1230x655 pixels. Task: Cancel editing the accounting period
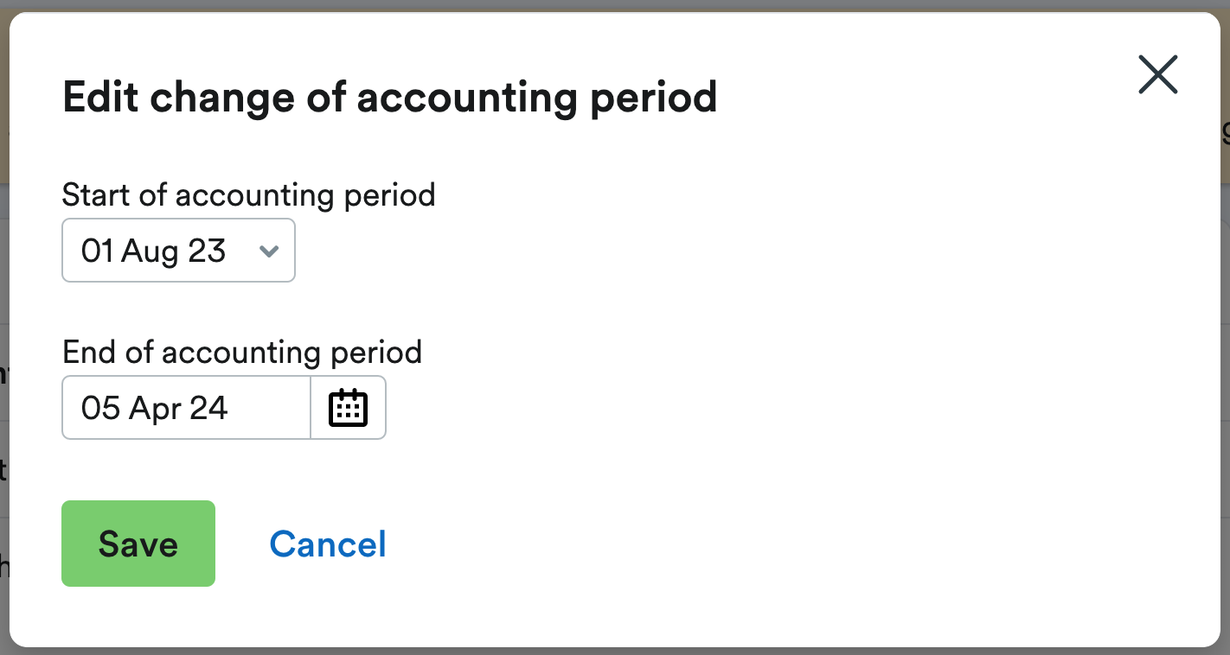click(x=328, y=544)
